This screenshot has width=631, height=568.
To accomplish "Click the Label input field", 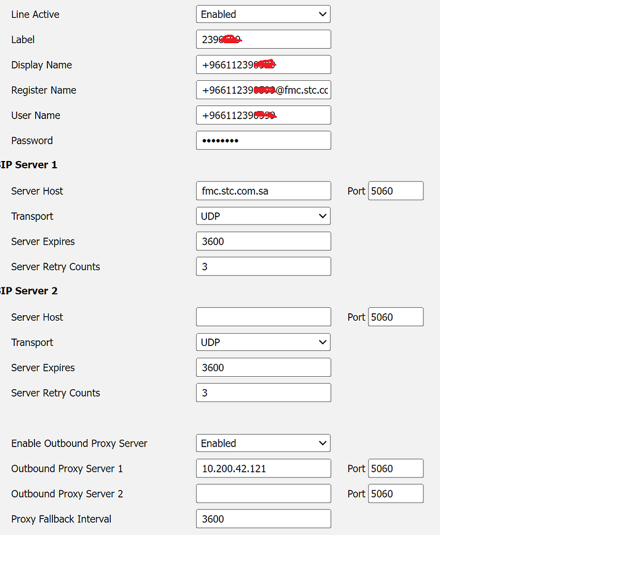I will [x=263, y=39].
